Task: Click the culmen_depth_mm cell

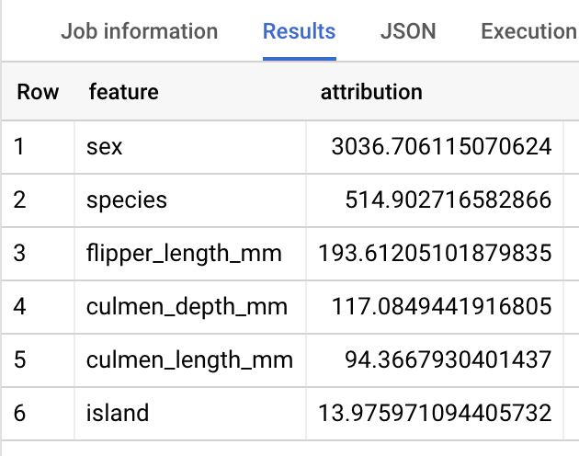Action: [187, 306]
